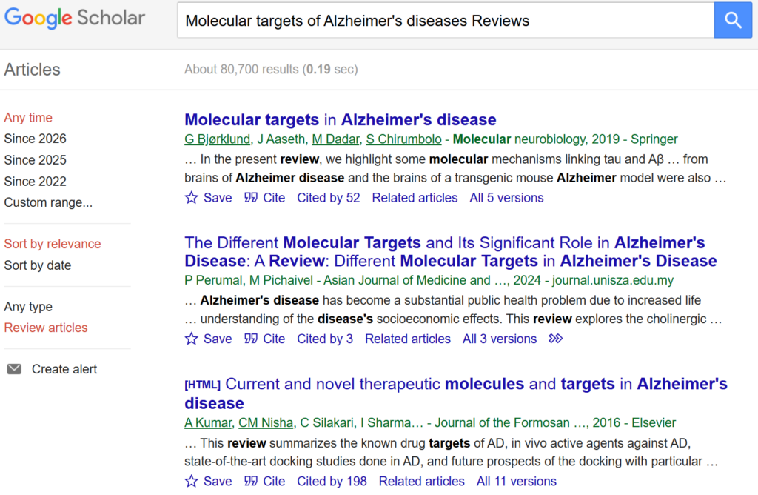Save the Kumar therapeutic molecules article
The height and width of the screenshot is (495, 758).
point(208,481)
